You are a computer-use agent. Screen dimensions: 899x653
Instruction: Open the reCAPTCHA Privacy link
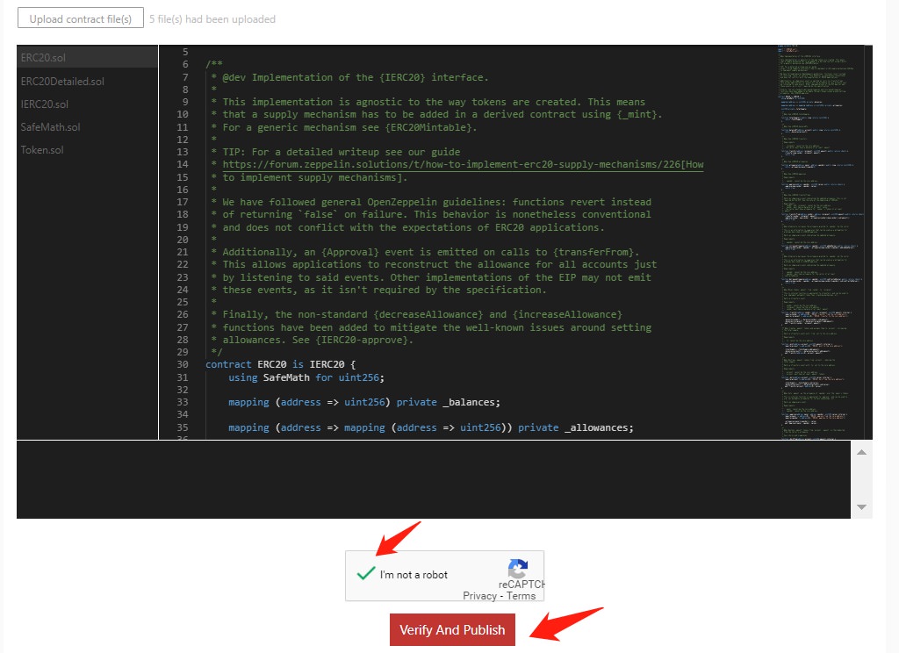click(479, 596)
